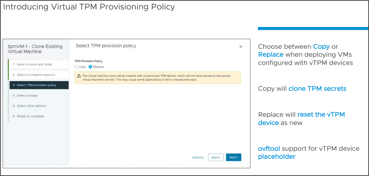Open step 6 Ready to complete
369x176 pixels.
38,116
